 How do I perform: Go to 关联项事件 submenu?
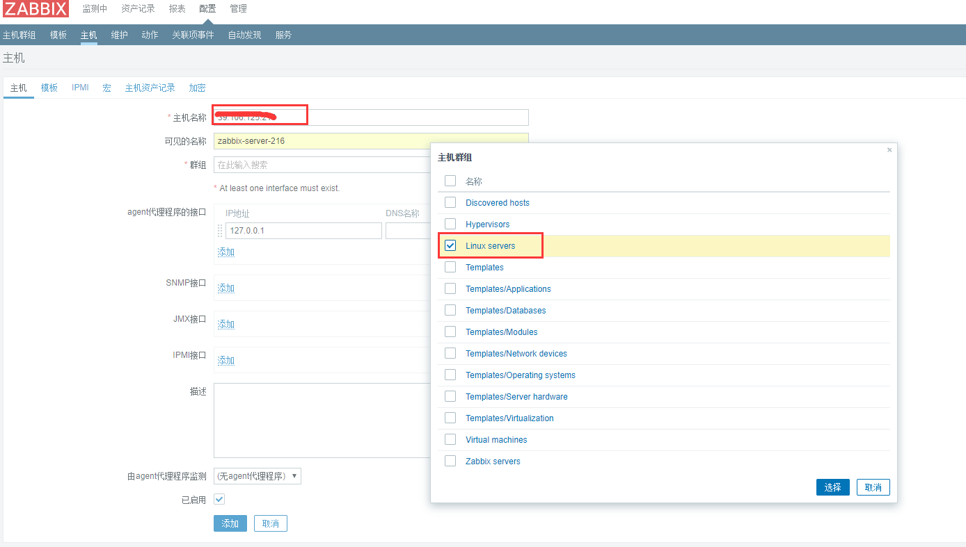point(193,35)
